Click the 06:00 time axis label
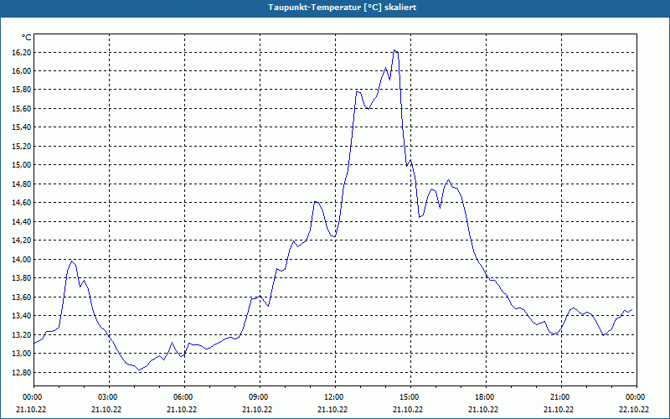The height and width of the screenshot is (419, 670). click(x=184, y=397)
